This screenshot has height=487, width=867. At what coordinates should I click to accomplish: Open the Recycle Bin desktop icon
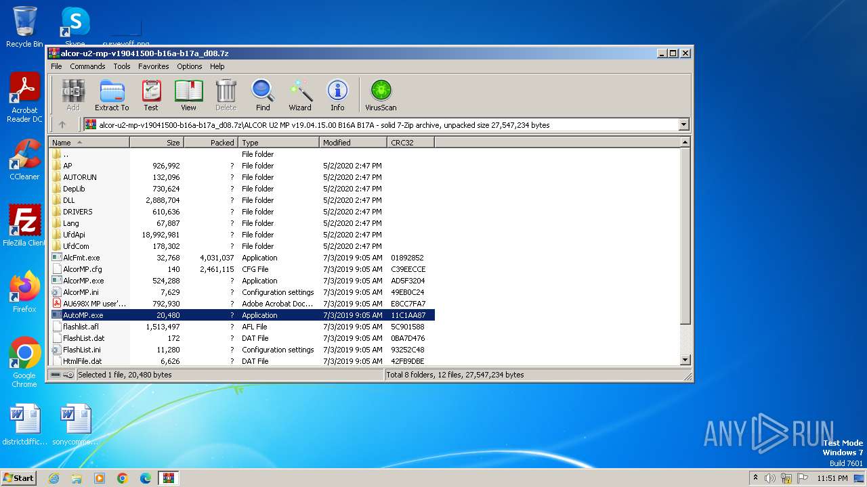click(24, 27)
